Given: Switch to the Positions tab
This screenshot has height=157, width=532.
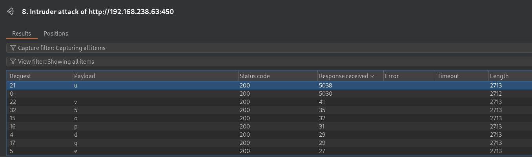Looking at the screenshot, I should [x=56, y=34].
